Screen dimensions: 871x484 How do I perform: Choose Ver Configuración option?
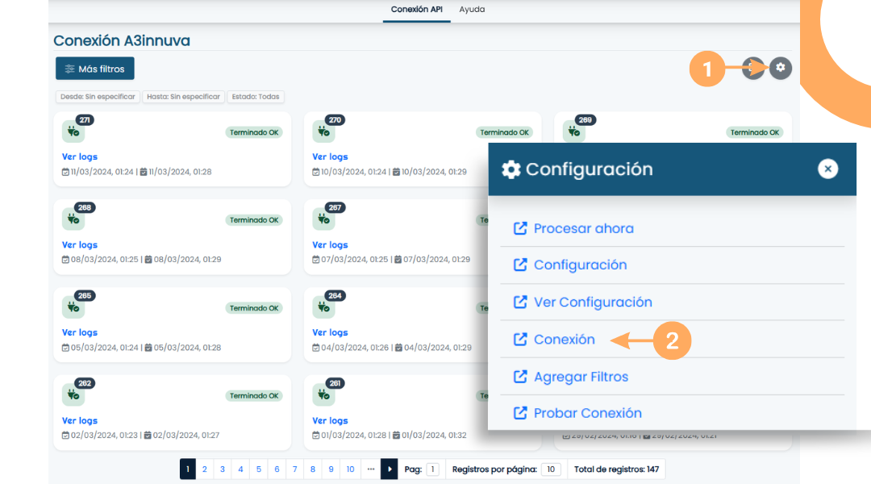point(593,302)
